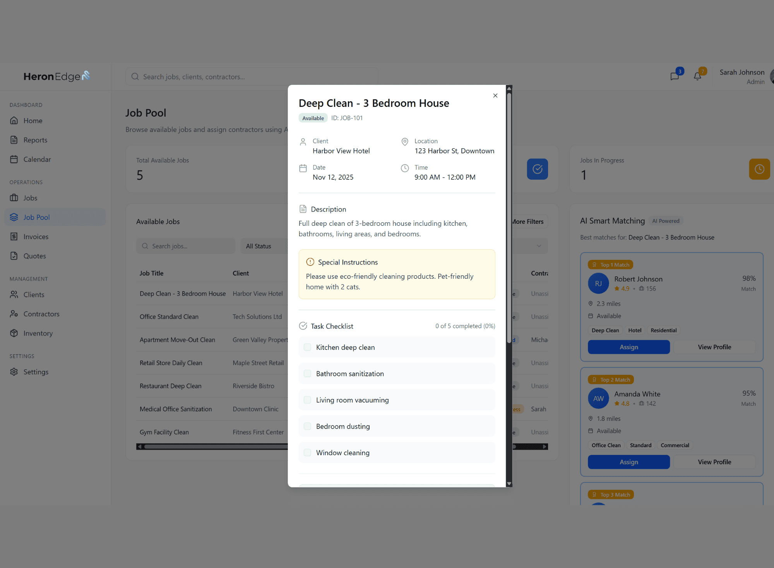
Task: Open Calendar in sidebar
Action: (x=55, y=160)
